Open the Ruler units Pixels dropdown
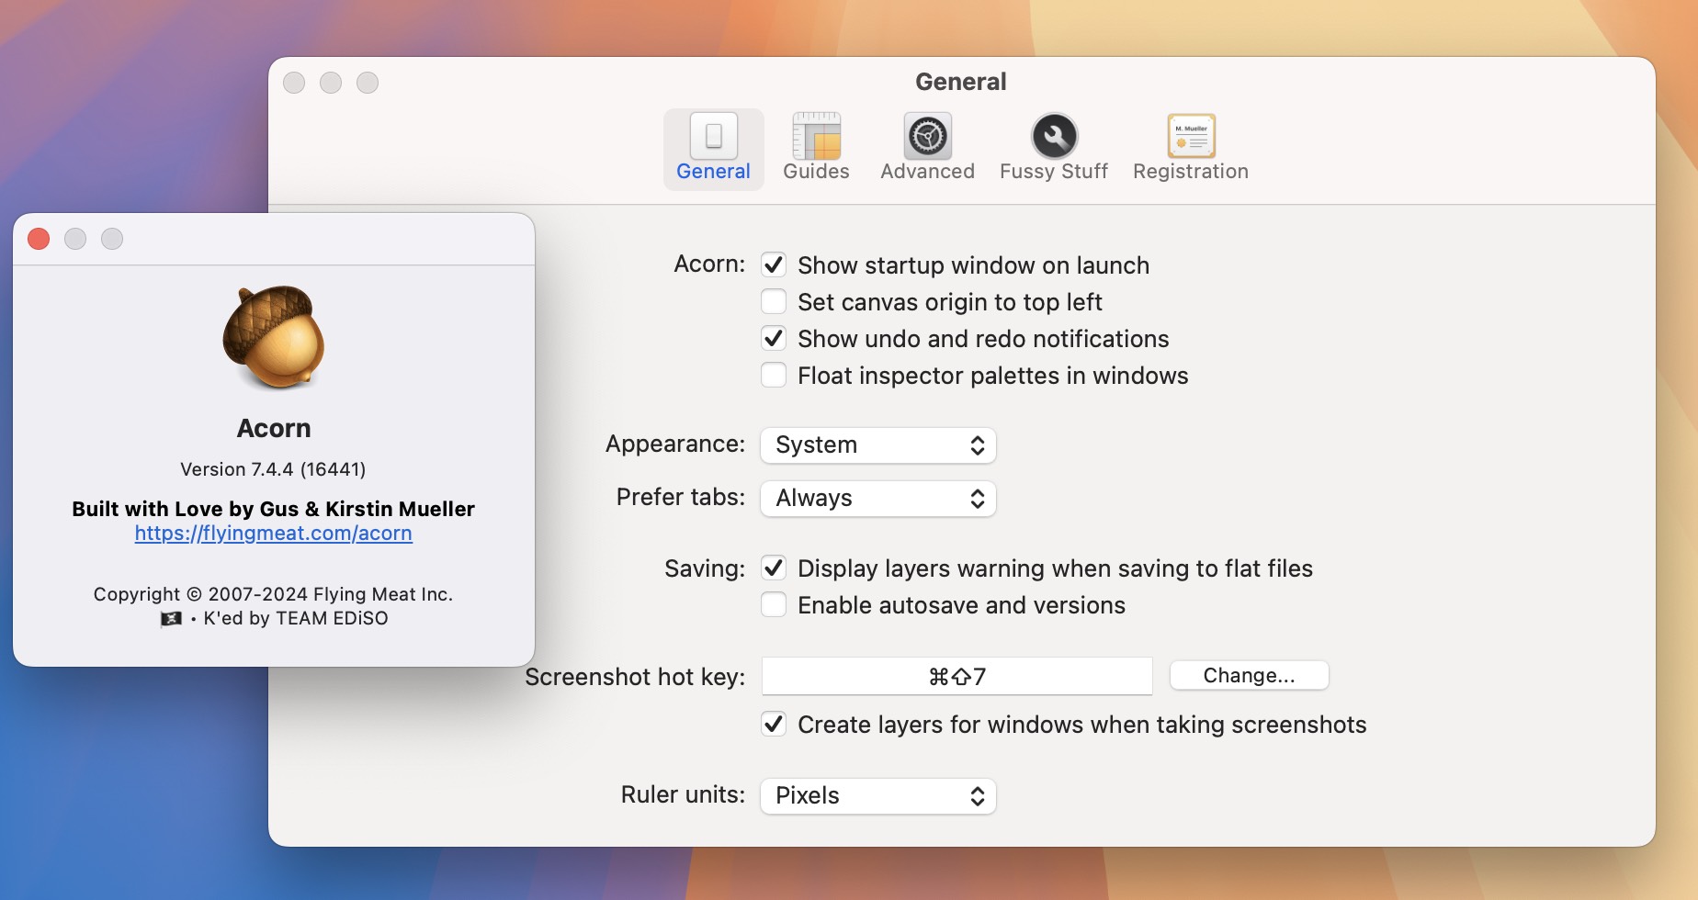This screenshot has height=900, width=1698. point(878,796)
